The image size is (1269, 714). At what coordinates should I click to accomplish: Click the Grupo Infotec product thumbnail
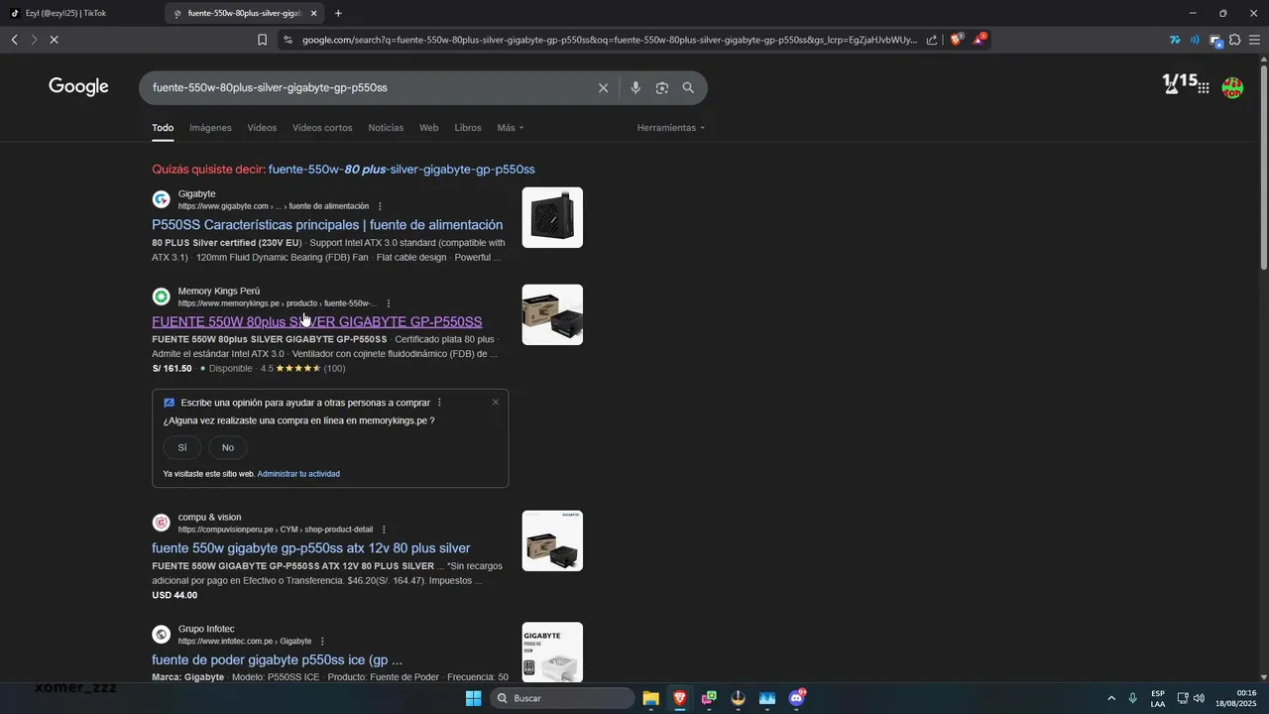coord(552,652)
